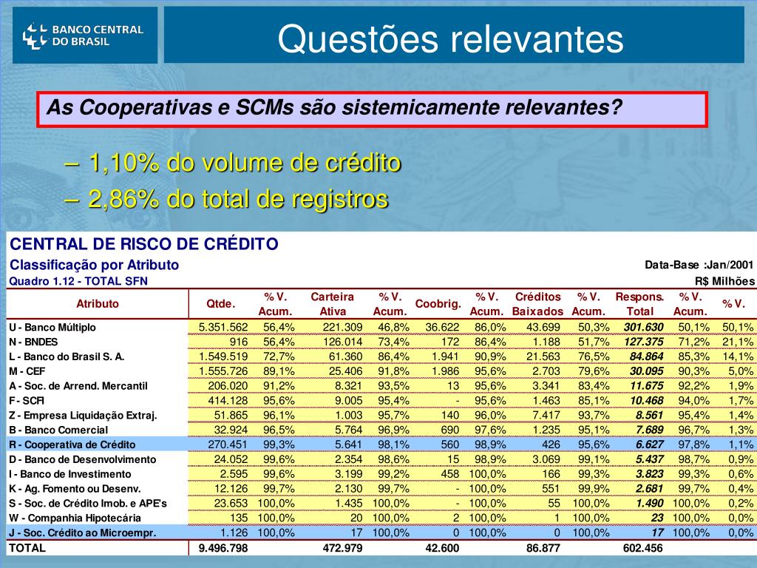Select row 'D - Banco de Desenvolvimento'
This screenshot has width=757, height=568.
click(x=381, y=459)
